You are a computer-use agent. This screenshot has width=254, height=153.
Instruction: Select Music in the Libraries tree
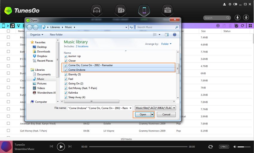pos(41,79)
